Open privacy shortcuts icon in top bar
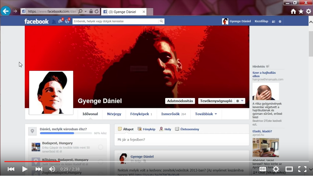Image resolution: width=313 pixels, height=176 pixels. (273, 22)
